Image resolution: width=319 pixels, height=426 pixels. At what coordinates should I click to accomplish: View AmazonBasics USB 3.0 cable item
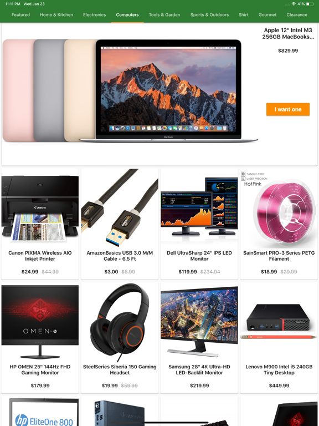tap(120, 224)
